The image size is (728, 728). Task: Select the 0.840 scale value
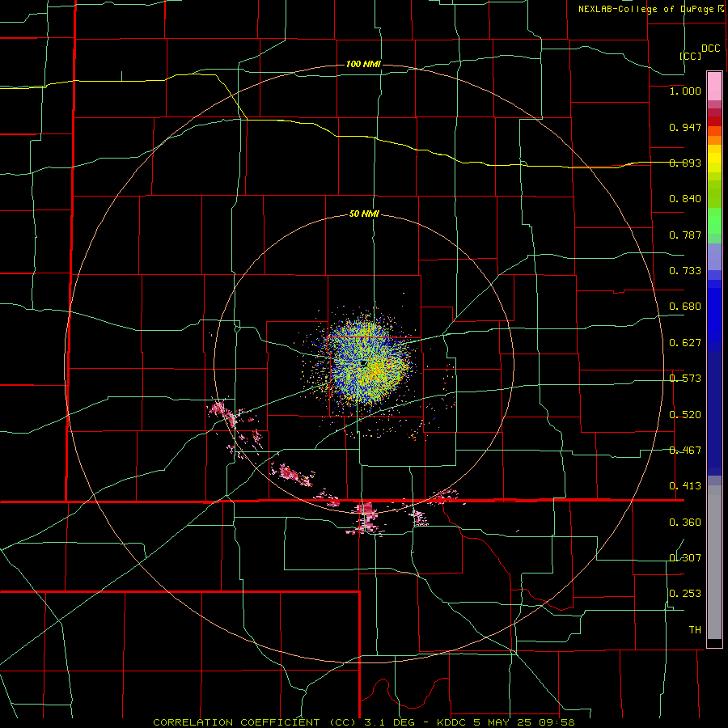(x=685, y=199)
